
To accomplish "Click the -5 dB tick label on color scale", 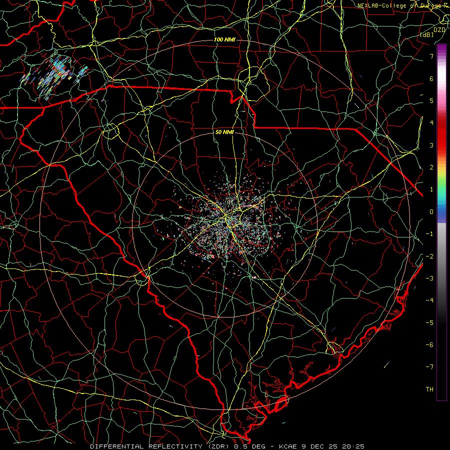I will (x=429, y=323).
